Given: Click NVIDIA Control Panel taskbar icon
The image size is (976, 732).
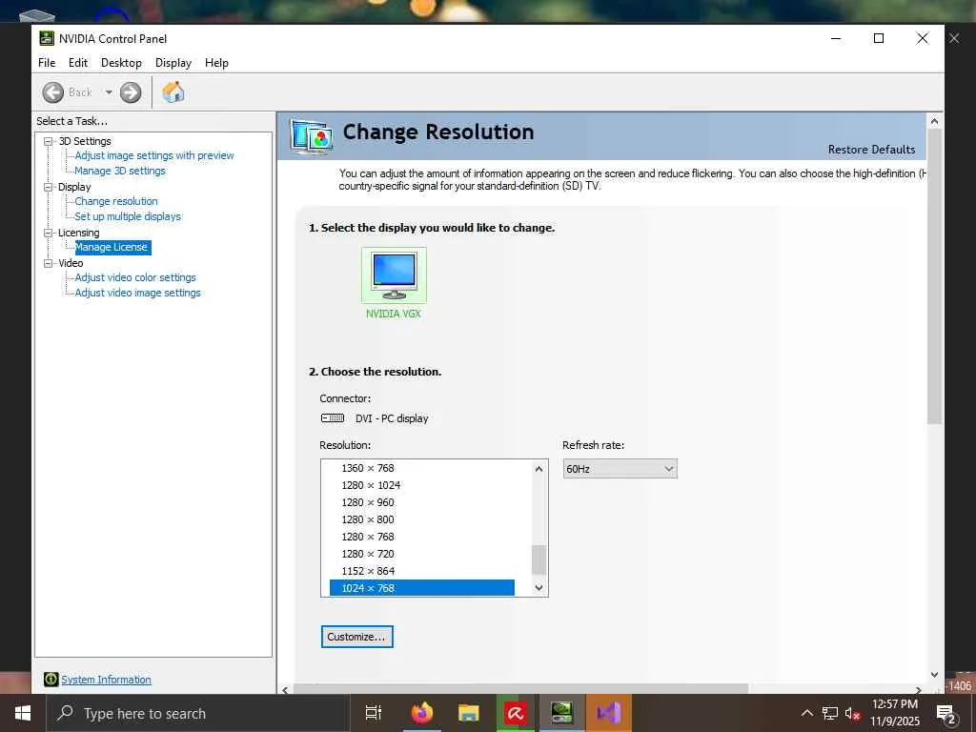Looking at the screenshot, I should 562,713.
